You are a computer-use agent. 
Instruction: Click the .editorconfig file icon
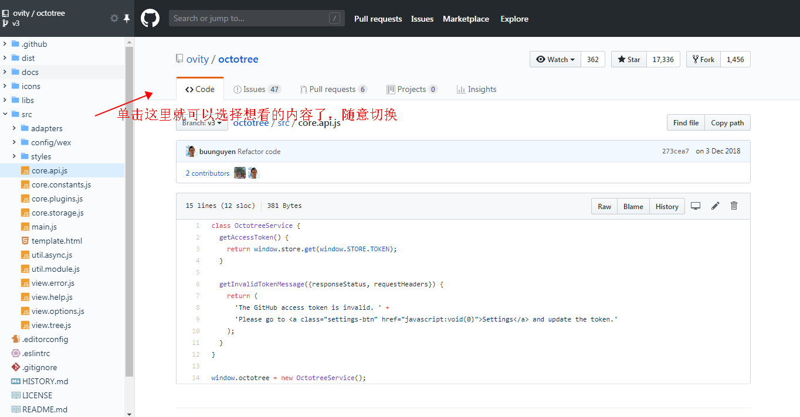(x=16, y=339)
